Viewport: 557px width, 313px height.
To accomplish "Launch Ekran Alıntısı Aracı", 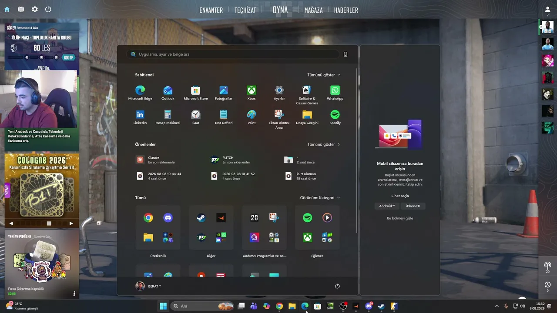I will 279,120.
